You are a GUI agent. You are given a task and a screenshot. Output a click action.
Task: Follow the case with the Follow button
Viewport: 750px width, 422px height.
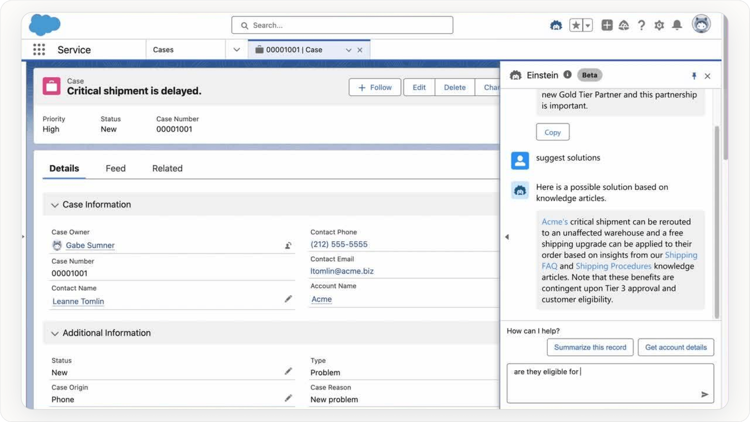pyautogui.click(x=375, y=87)
